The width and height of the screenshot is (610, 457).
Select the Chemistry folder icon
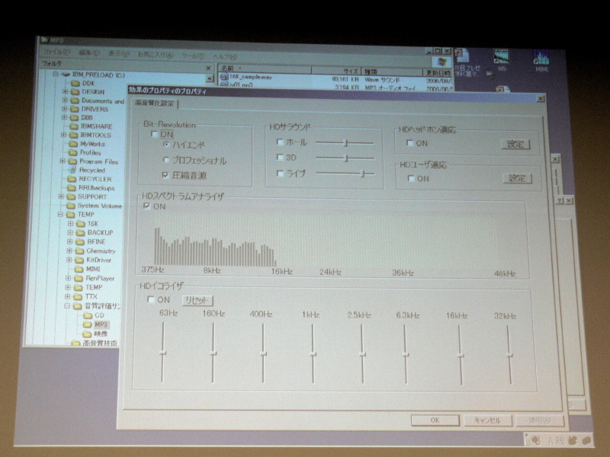pyautogui.click(x=80, y=251)
